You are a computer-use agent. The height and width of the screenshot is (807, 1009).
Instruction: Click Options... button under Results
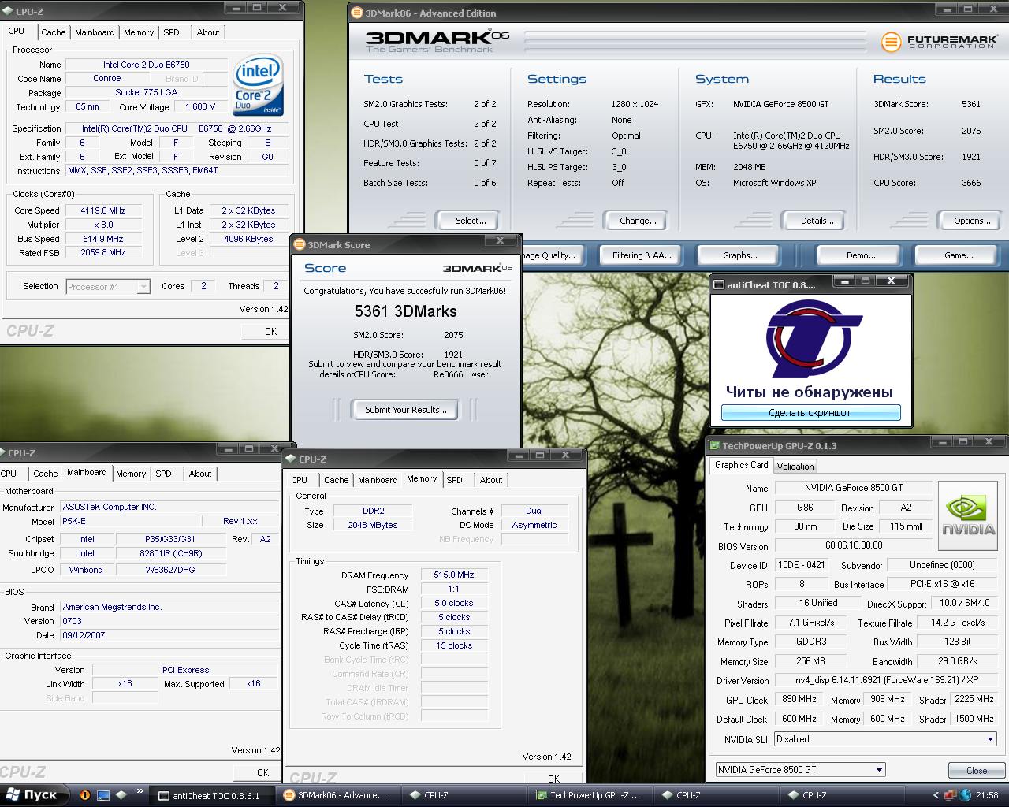coord(972,221)
